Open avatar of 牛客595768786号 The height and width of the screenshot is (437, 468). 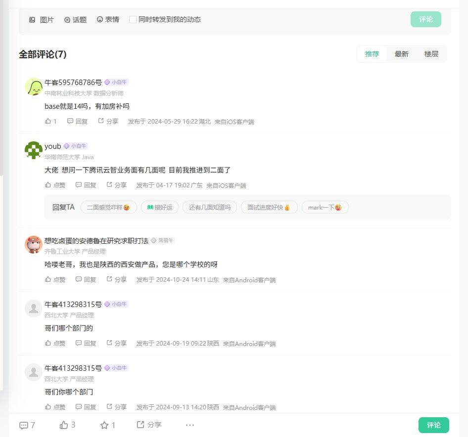(x=34, y=87)
